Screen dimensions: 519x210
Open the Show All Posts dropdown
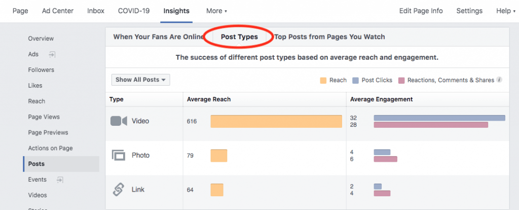[141, 80]
